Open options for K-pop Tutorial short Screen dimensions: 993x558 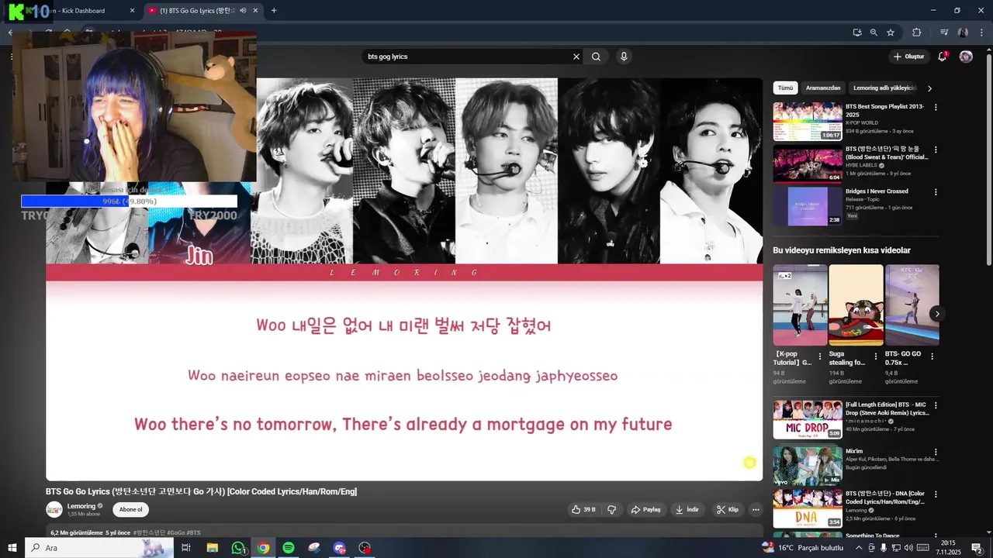820,356
